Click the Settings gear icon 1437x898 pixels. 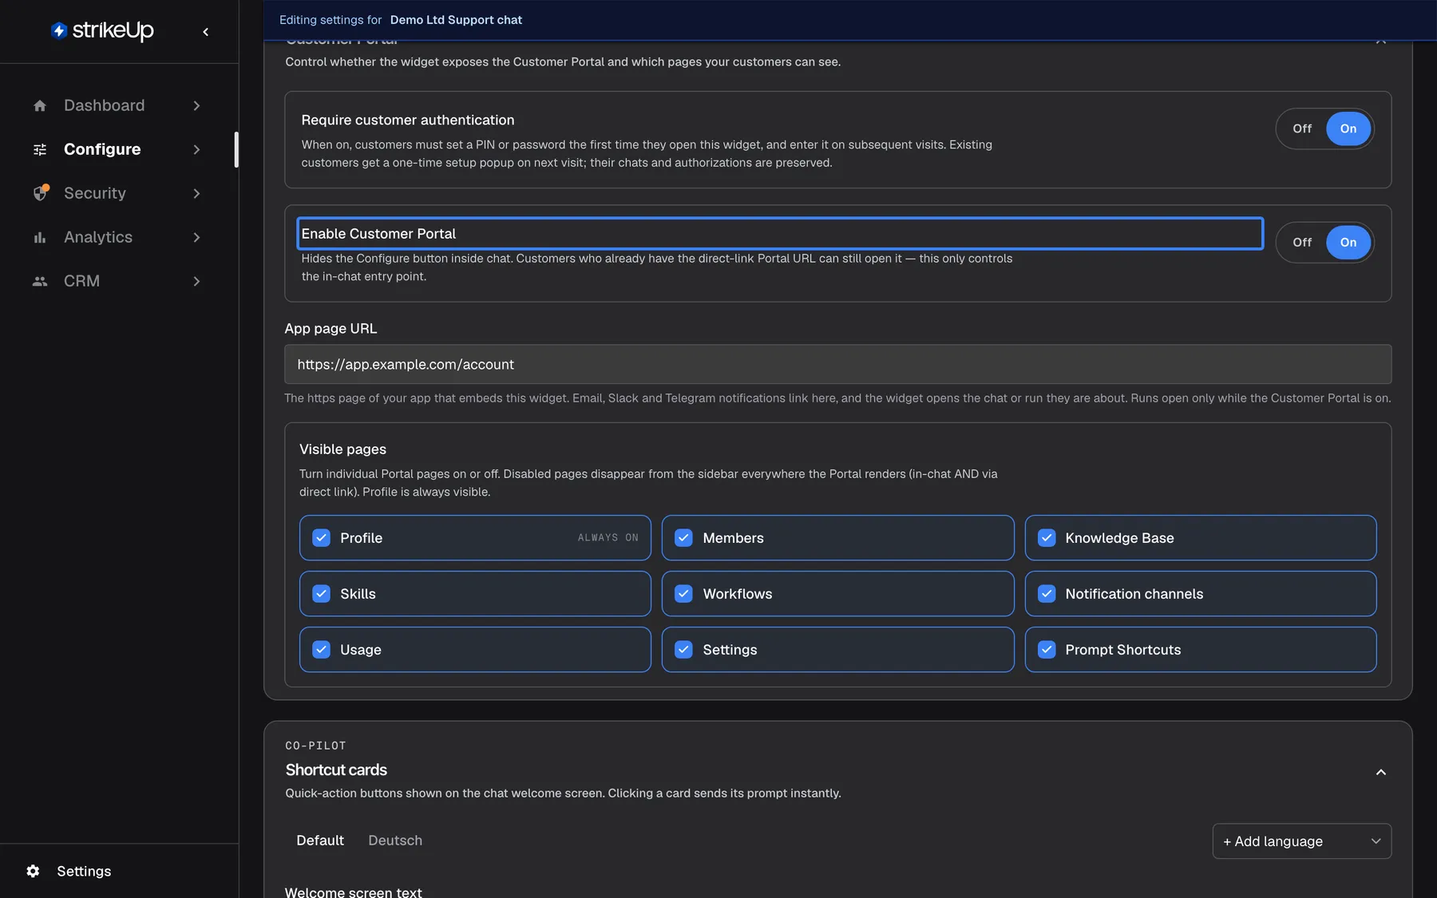pyautogui.click(x=33, y=871)
